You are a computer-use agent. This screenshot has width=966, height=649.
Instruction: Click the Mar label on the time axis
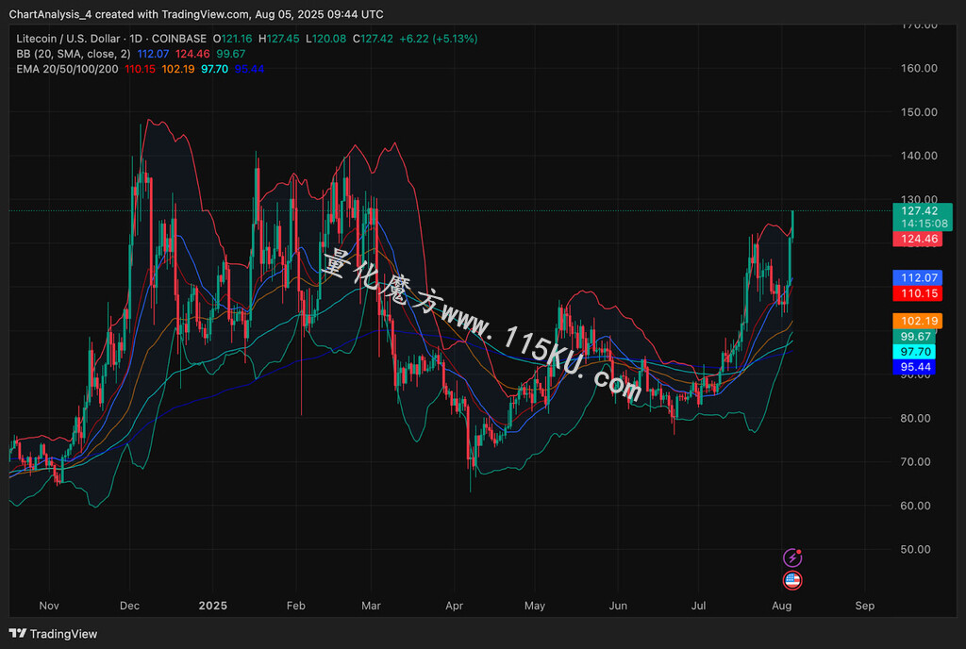click(x=371, y=606)
